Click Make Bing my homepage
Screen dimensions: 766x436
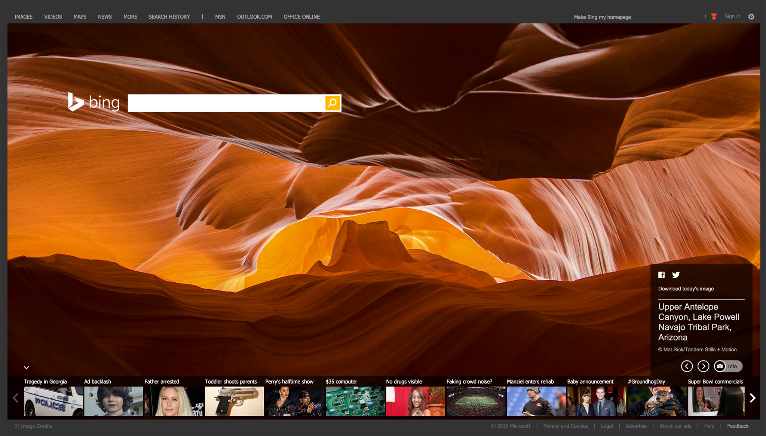point(603,17)
